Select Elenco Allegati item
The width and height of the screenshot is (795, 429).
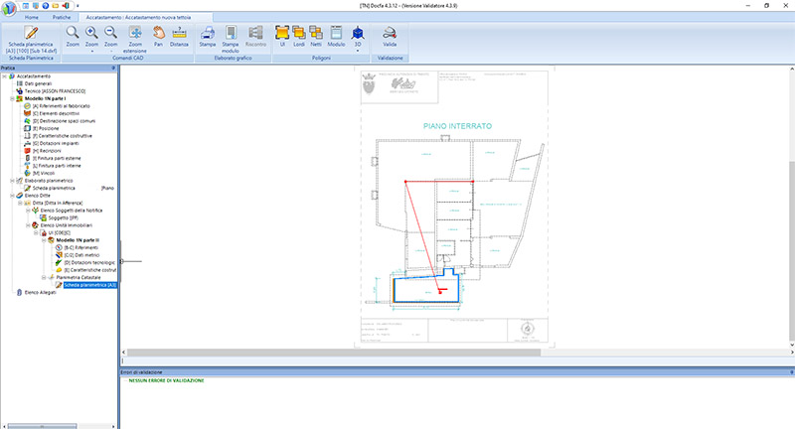point(40,292)
